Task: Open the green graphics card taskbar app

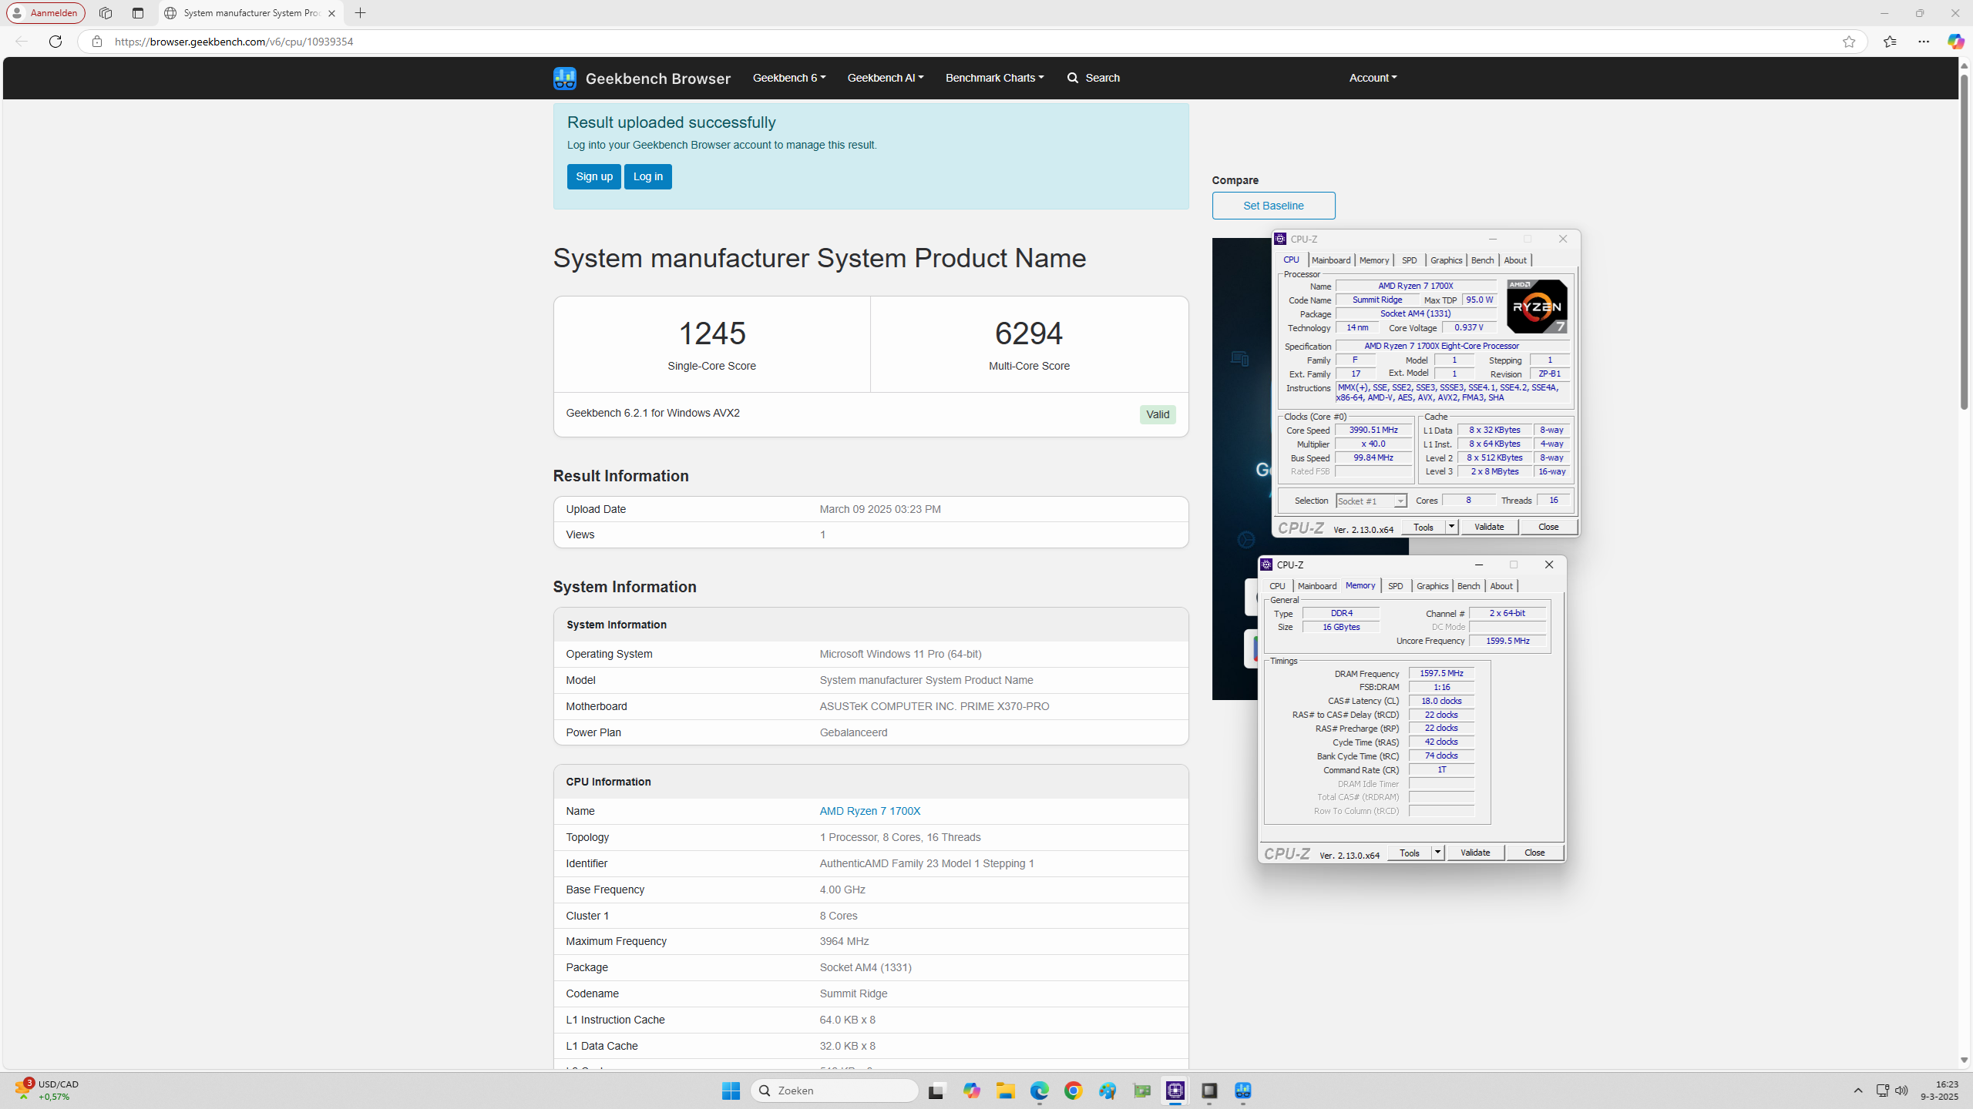Action: [1141, 1091]
